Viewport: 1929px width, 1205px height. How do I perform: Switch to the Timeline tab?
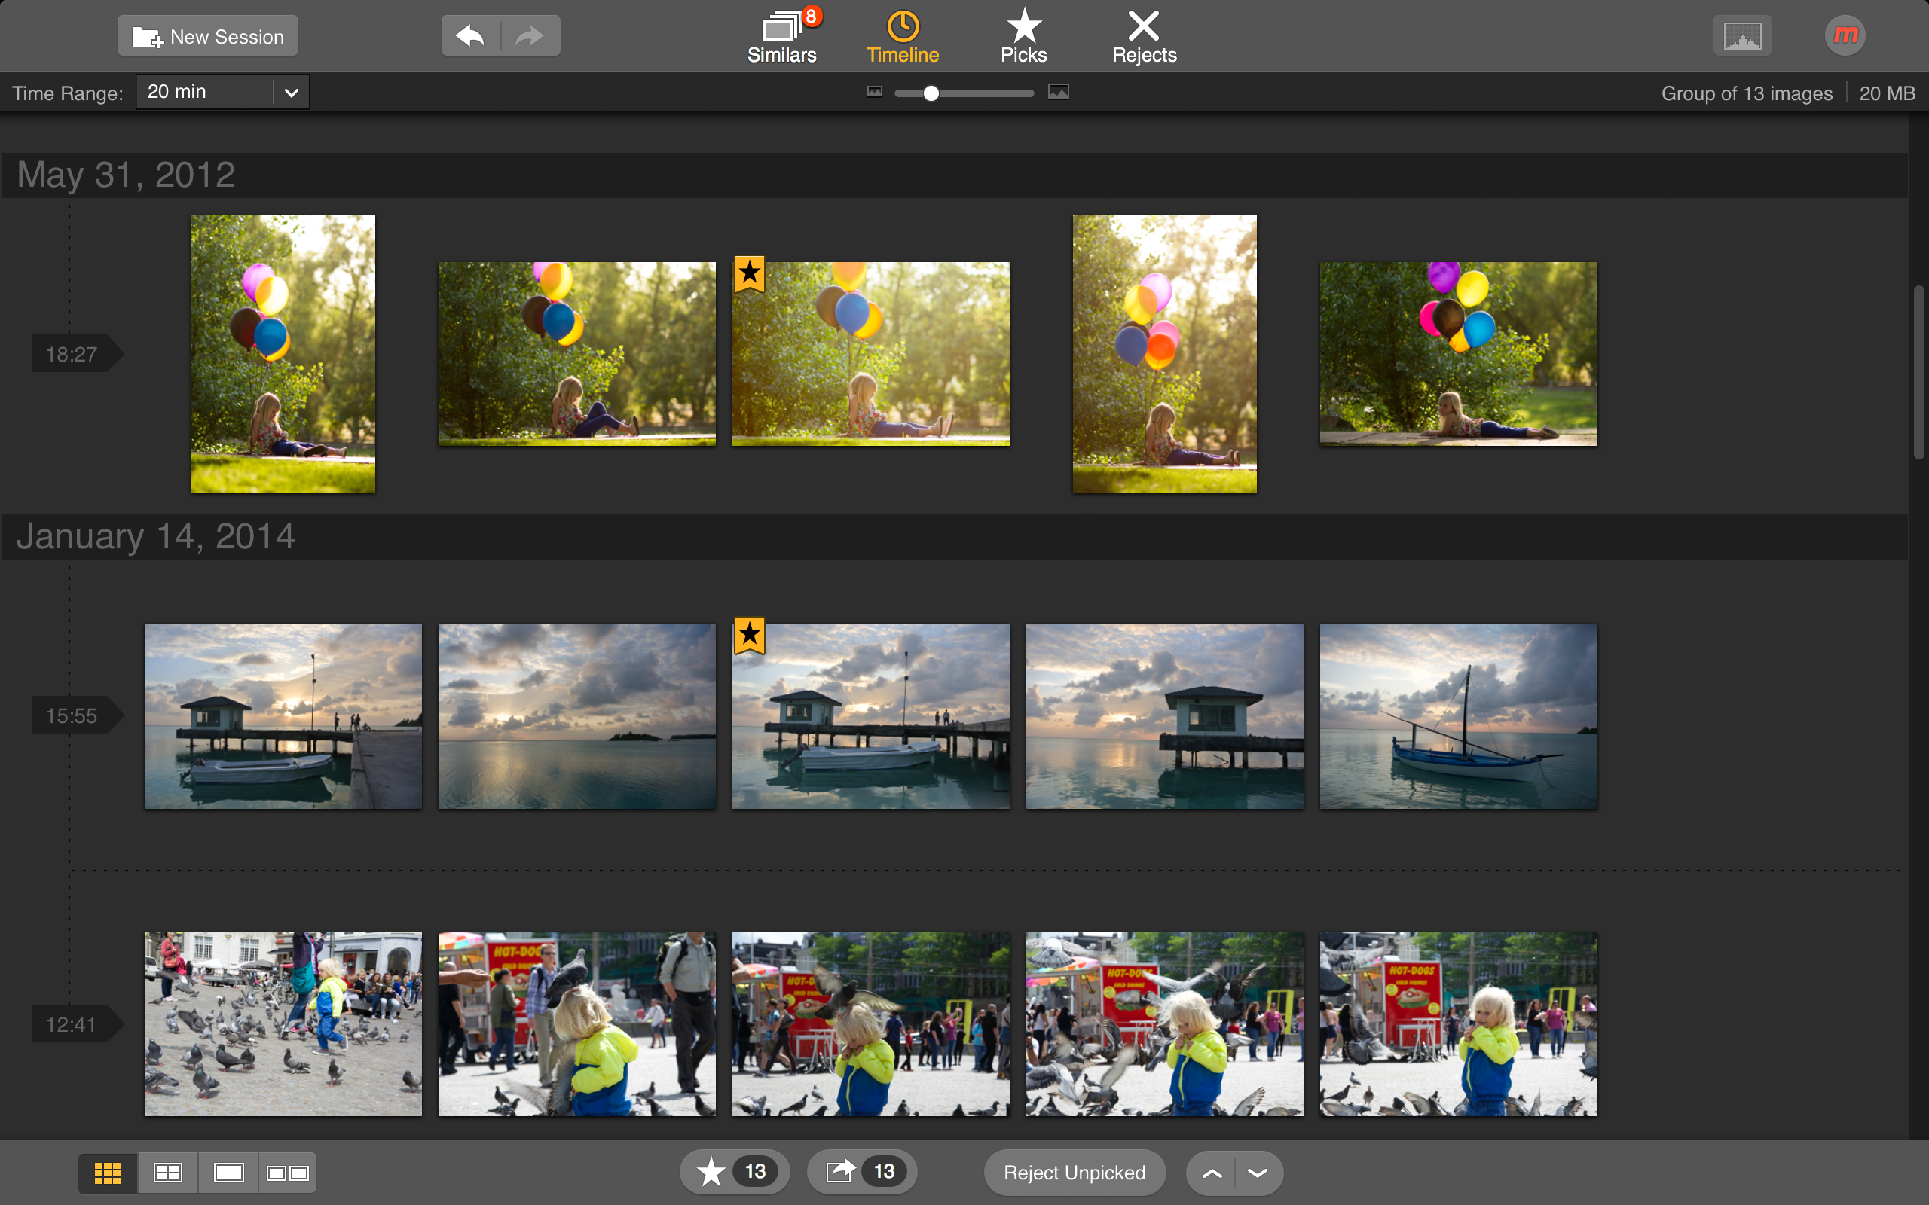(902, 37)
